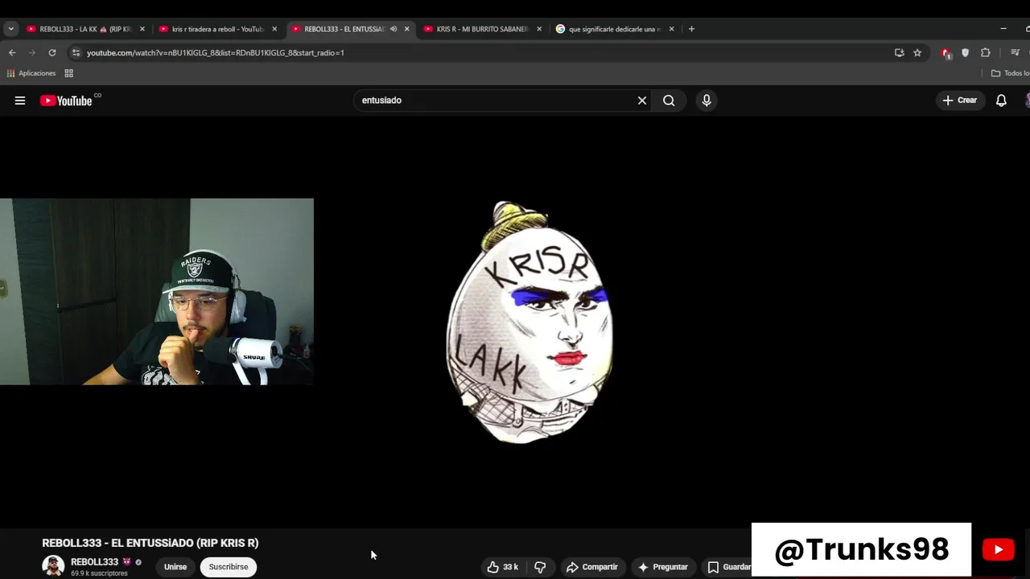Click the Preguntar button
This screenshot has width=1030, height=579.
coord(663,567)
